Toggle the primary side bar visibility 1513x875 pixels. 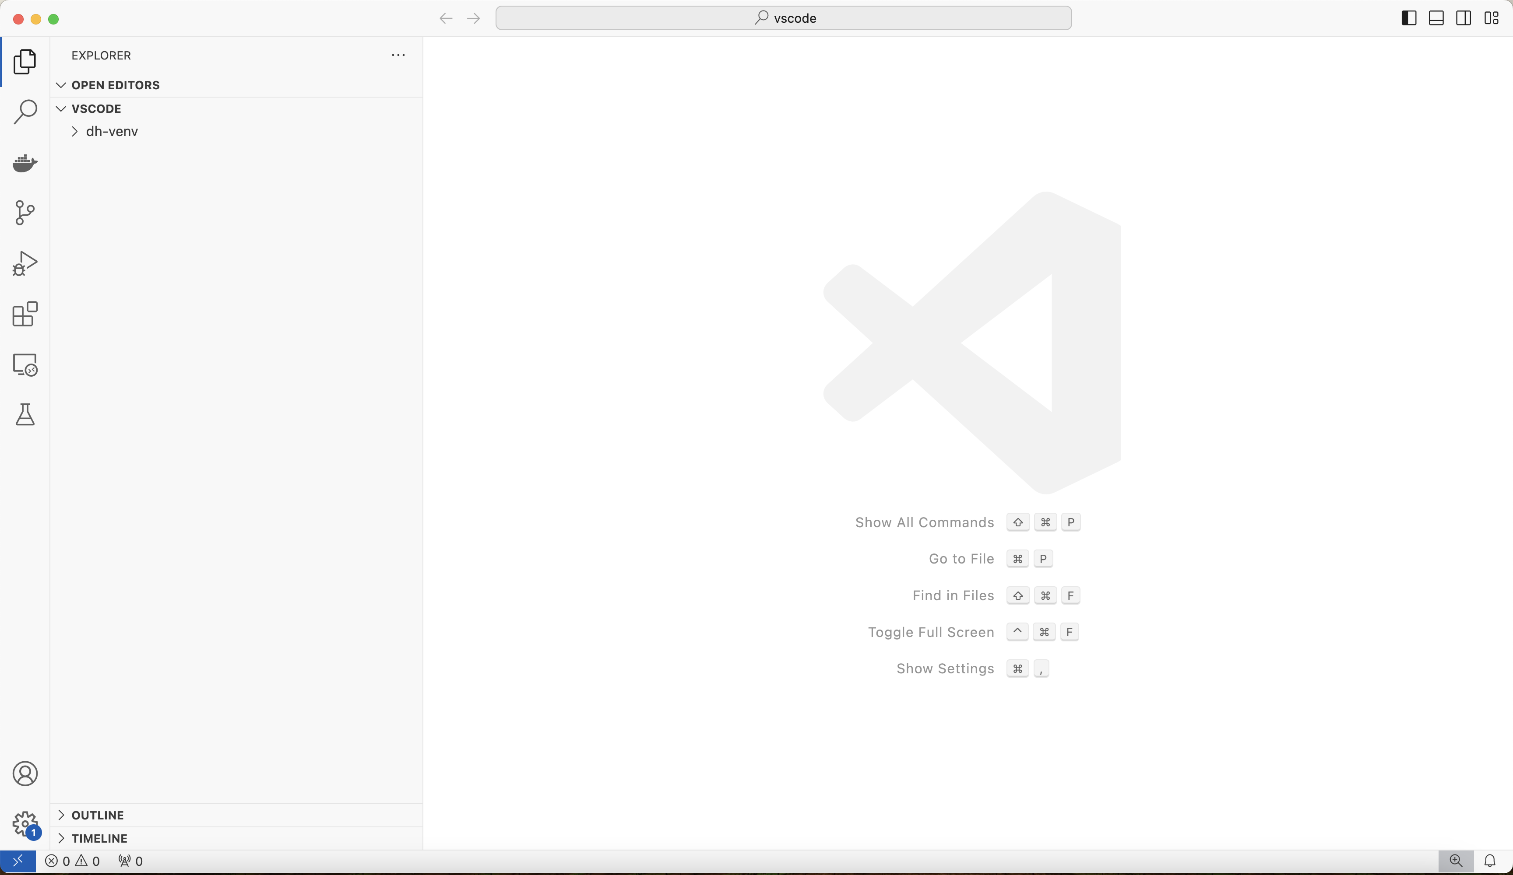[1408, 18]
